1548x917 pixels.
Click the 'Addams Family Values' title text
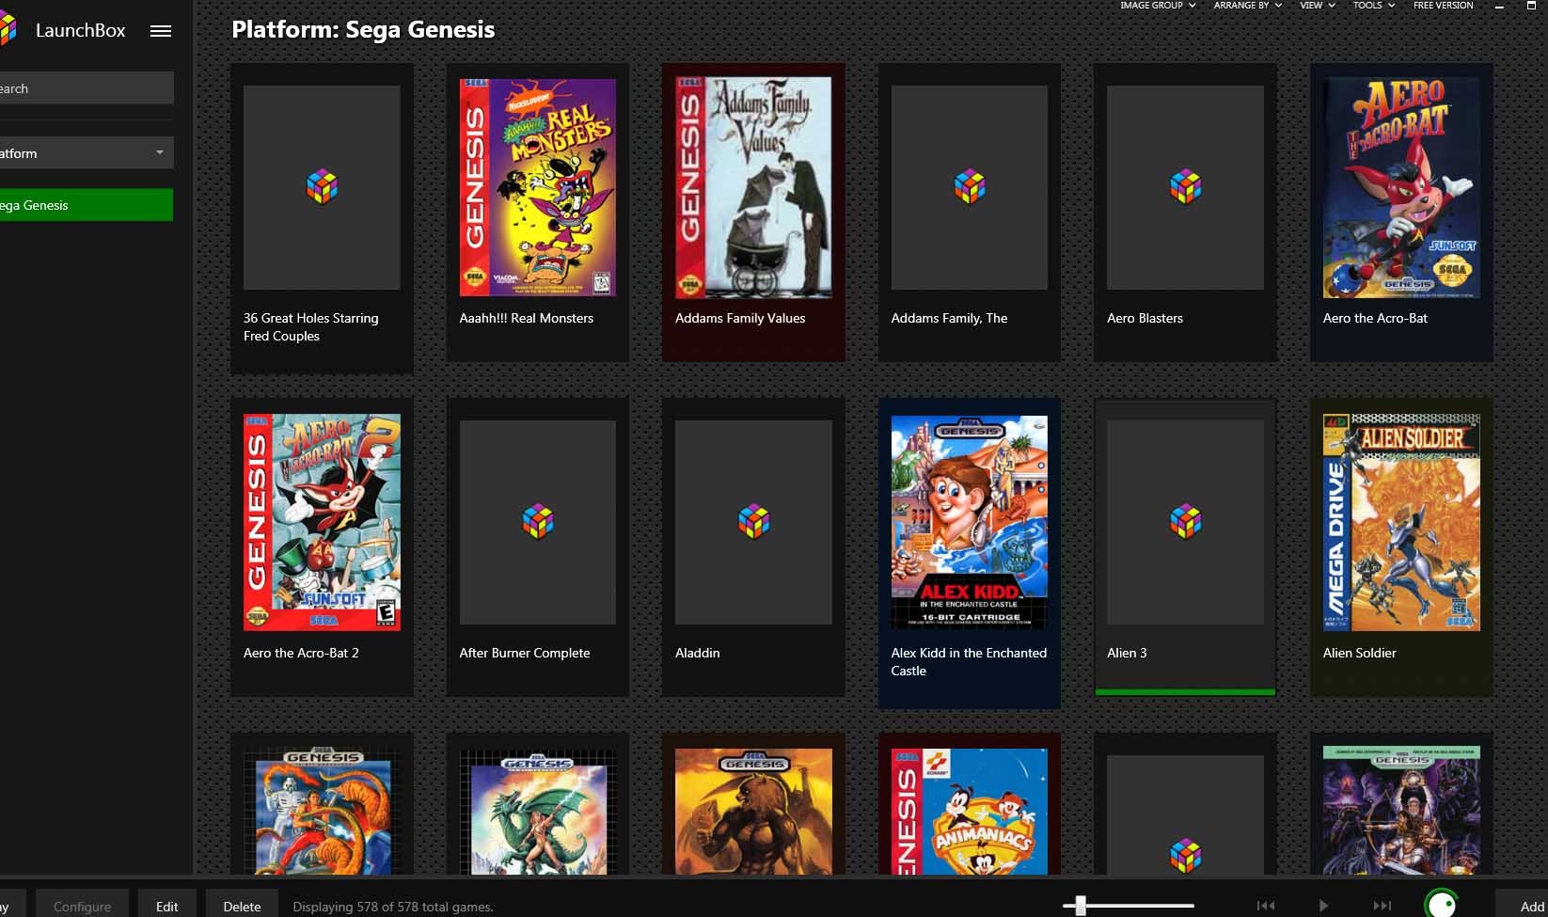(x=740, y=319)
